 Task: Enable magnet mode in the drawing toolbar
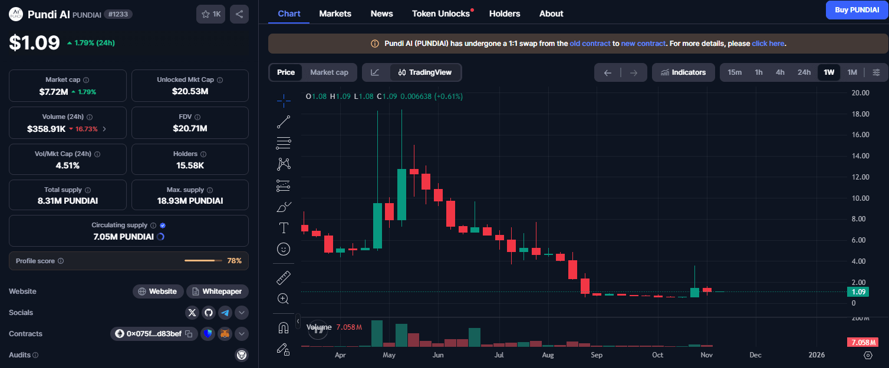click(284, 327)
